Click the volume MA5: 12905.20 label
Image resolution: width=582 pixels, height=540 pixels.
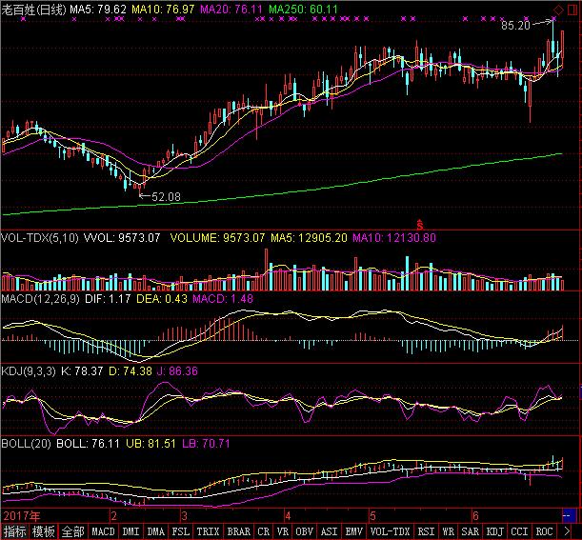click(309, 238)
